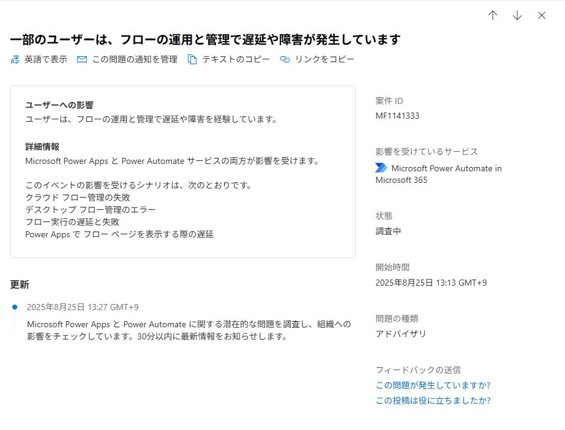Open この問題の通知を管理
565x430 pixels.
coord(135,59)
